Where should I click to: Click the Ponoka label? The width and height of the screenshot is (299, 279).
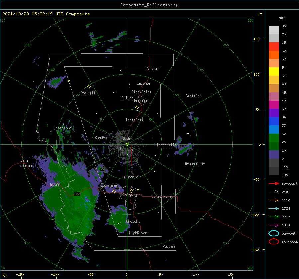[151, 68]
